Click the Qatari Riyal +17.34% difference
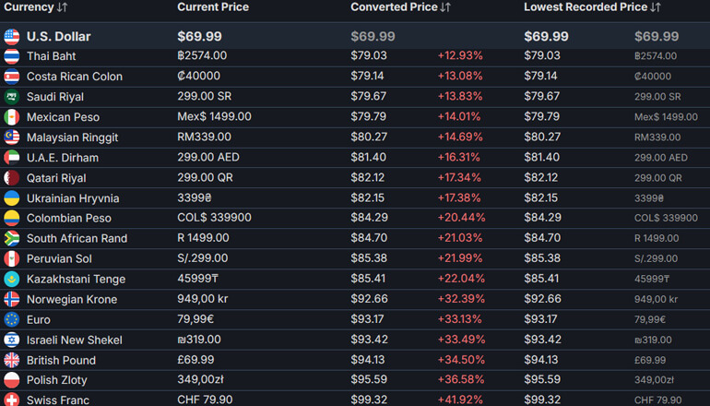Viewport: 710px width, 406px height. (x=459, y=178)
